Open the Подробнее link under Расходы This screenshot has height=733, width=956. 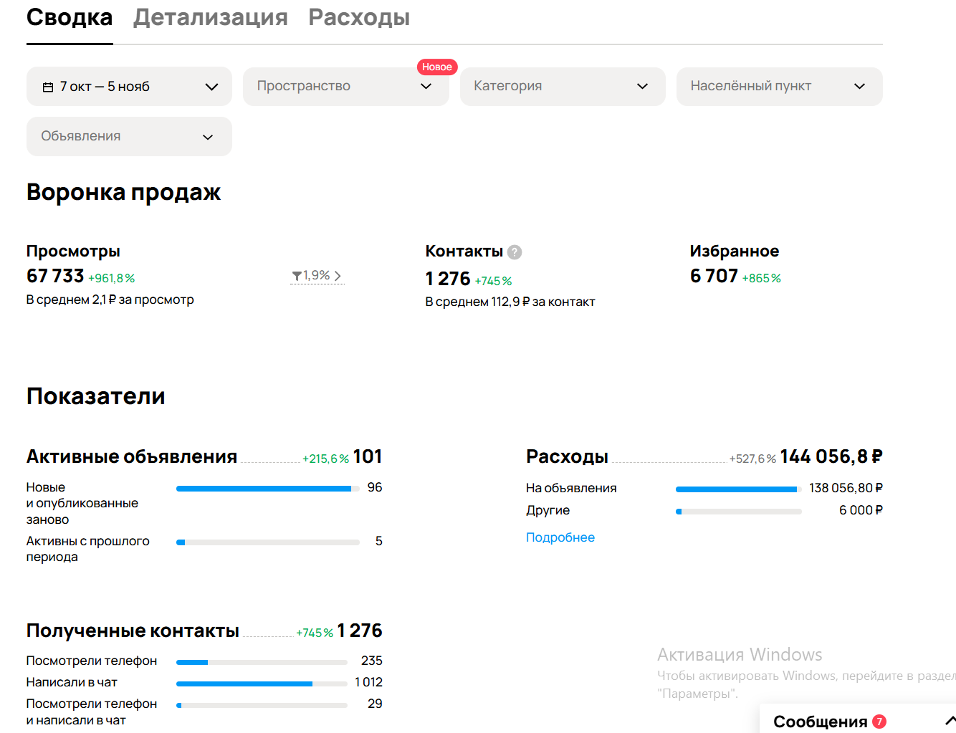point(560,537)
